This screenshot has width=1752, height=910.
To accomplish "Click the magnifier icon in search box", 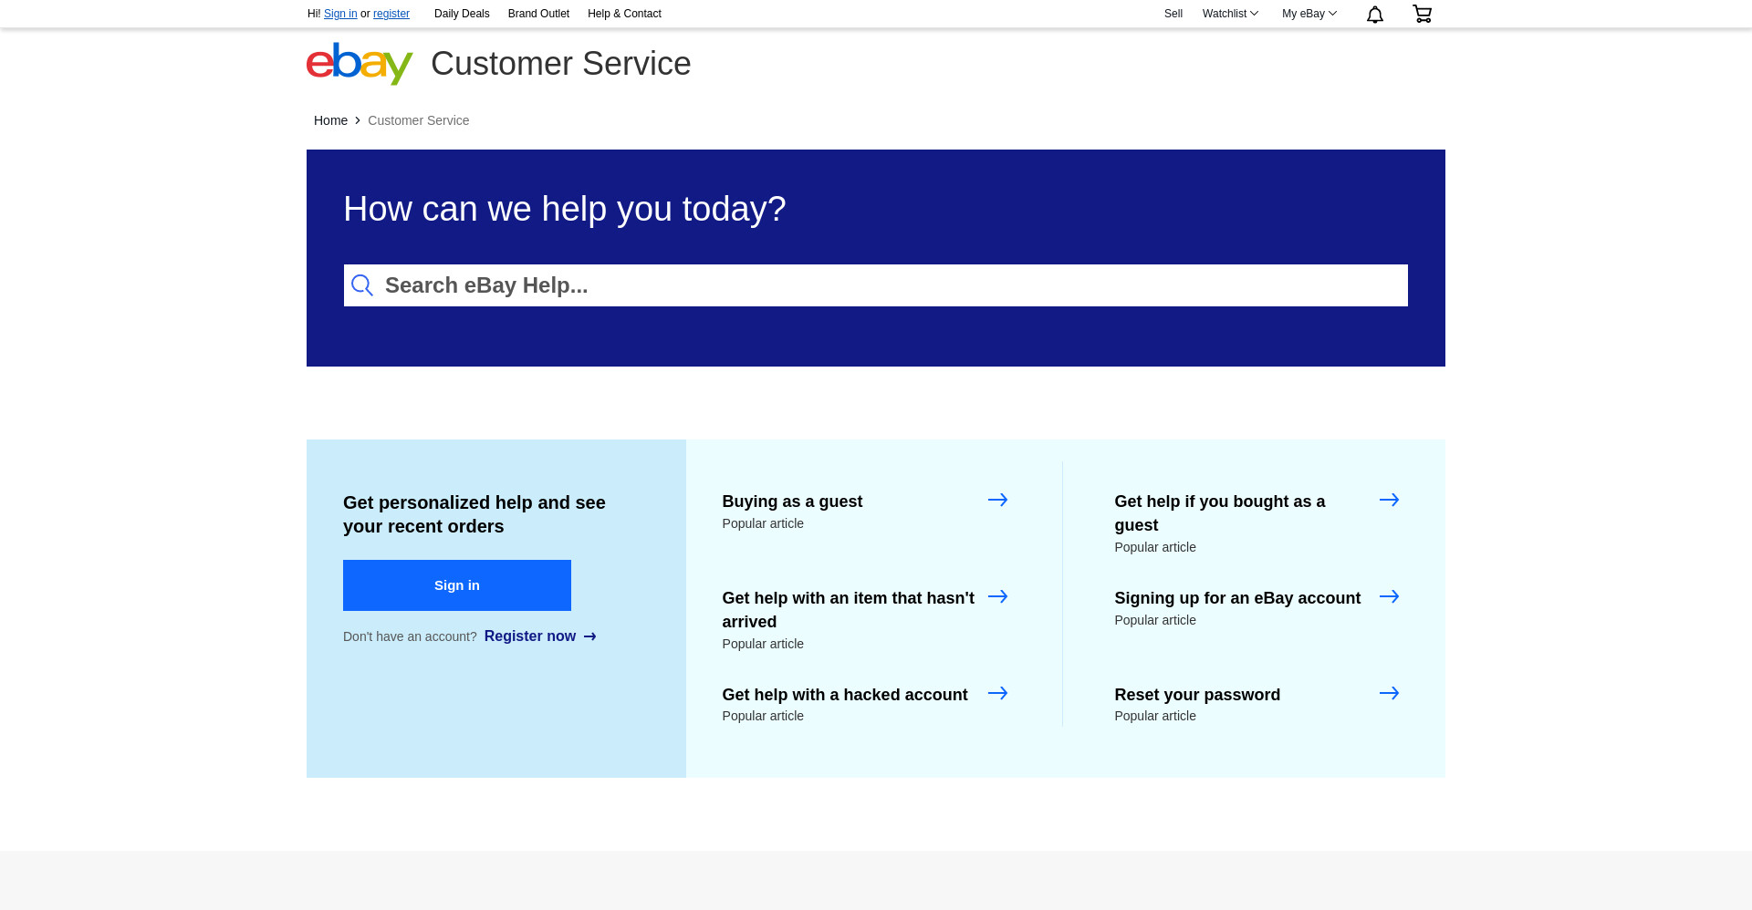I will coord(362,285).
